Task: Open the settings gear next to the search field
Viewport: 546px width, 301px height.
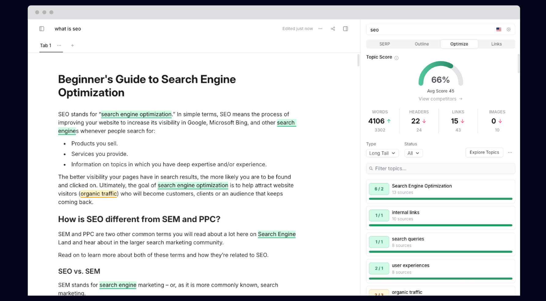Action: point(508,29)
